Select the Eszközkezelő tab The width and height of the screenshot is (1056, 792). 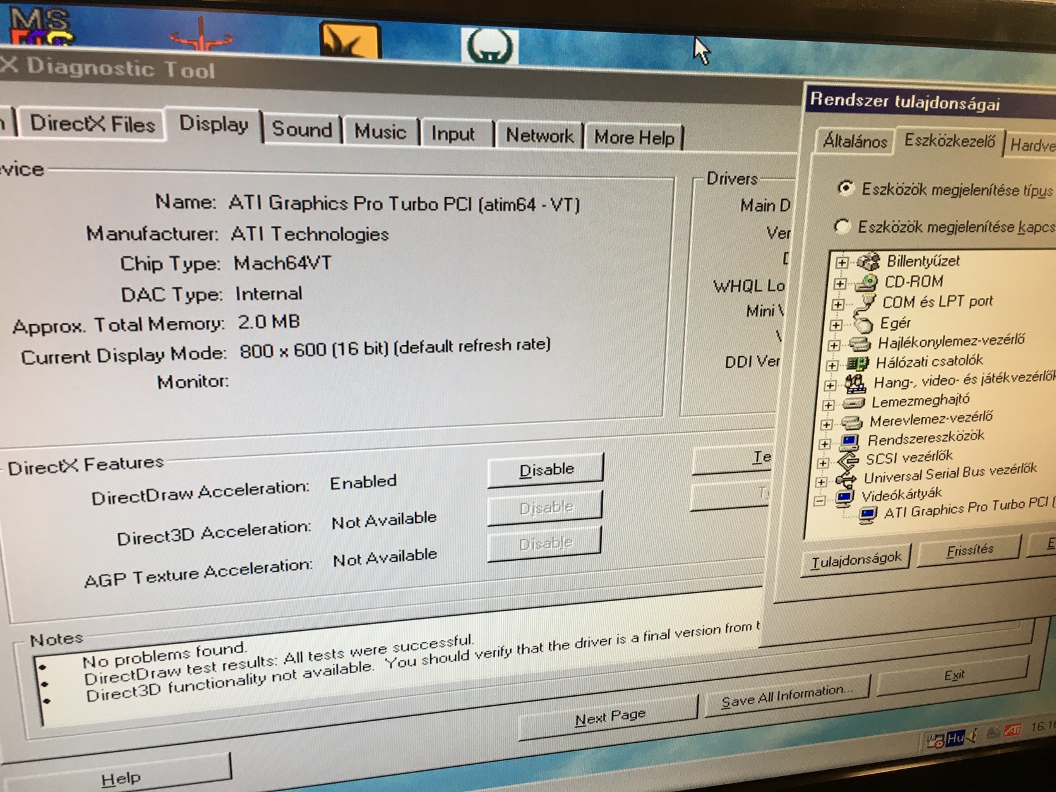[949, 140]
